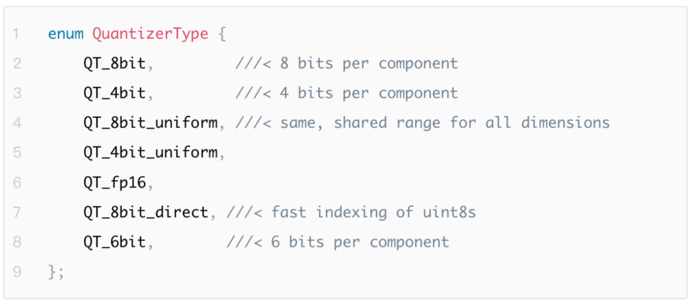Click the QT_6bit enum value
The height and width of the screenshot is (303, 693).
tap(114, 242)
